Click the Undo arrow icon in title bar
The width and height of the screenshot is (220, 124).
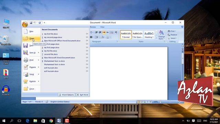[34, 23]
